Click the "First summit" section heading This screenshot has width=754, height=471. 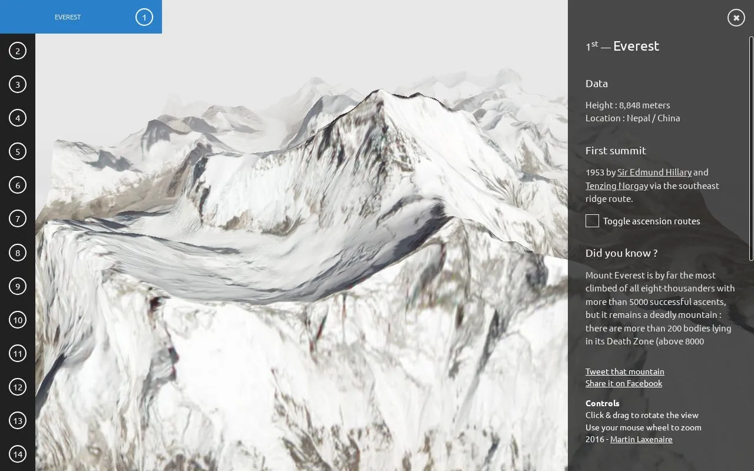coord(616,151)
